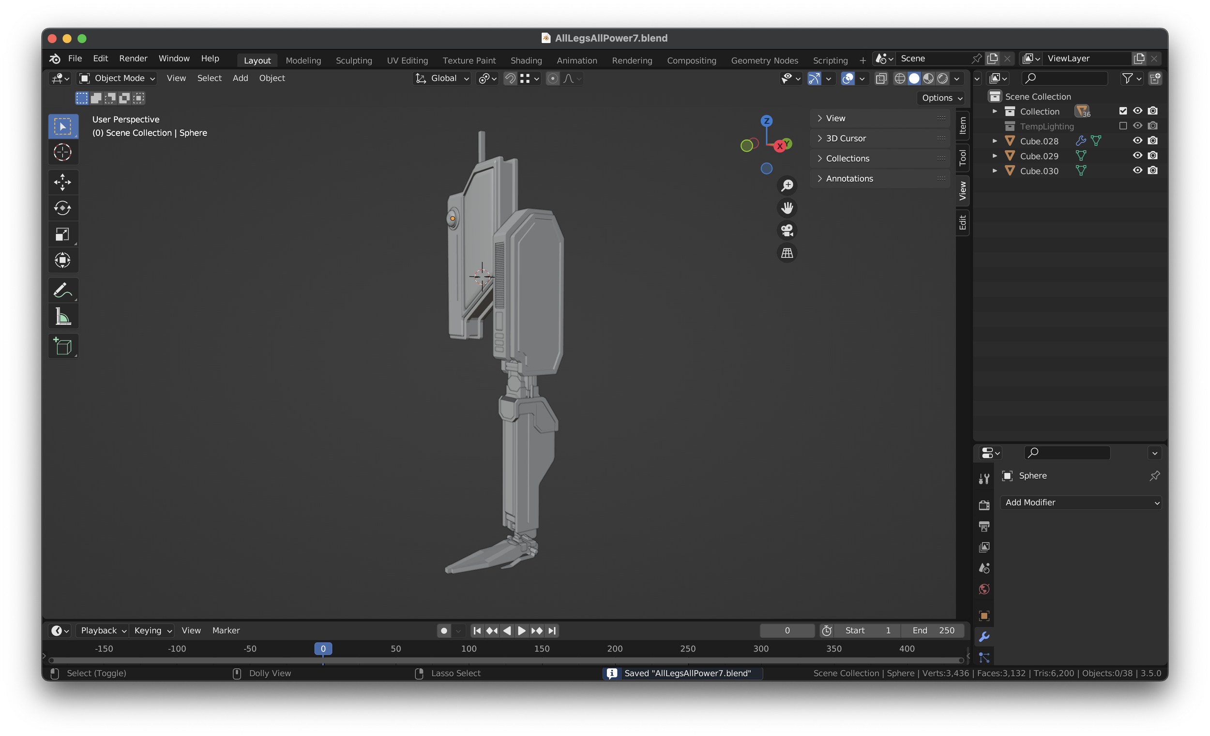Expand the Annotations panel

[879, 178]
